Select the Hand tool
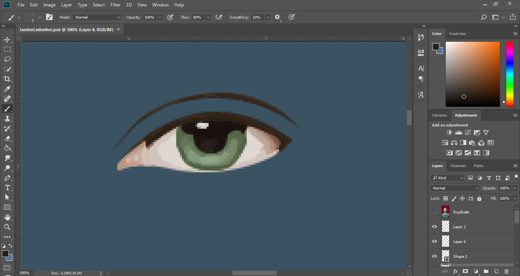The height and width of the screenshot is (276, 520). point(7,217)
